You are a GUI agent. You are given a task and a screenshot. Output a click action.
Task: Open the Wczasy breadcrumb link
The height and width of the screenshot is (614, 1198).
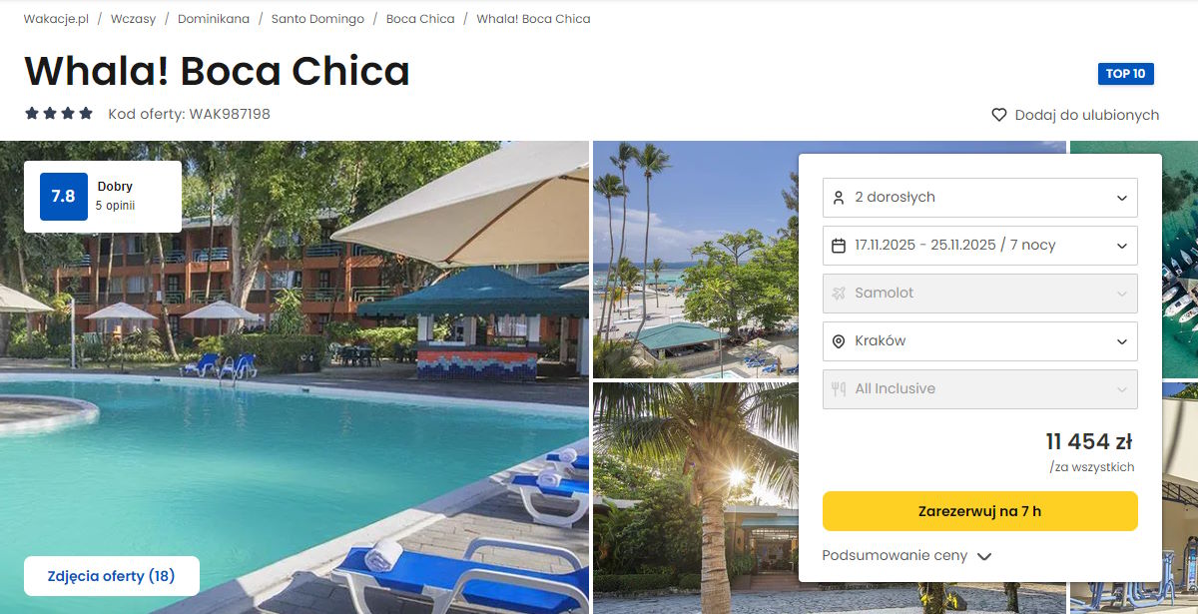tap(134, 19)
